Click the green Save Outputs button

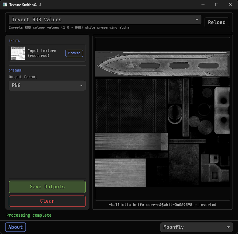tap(47, 187)
